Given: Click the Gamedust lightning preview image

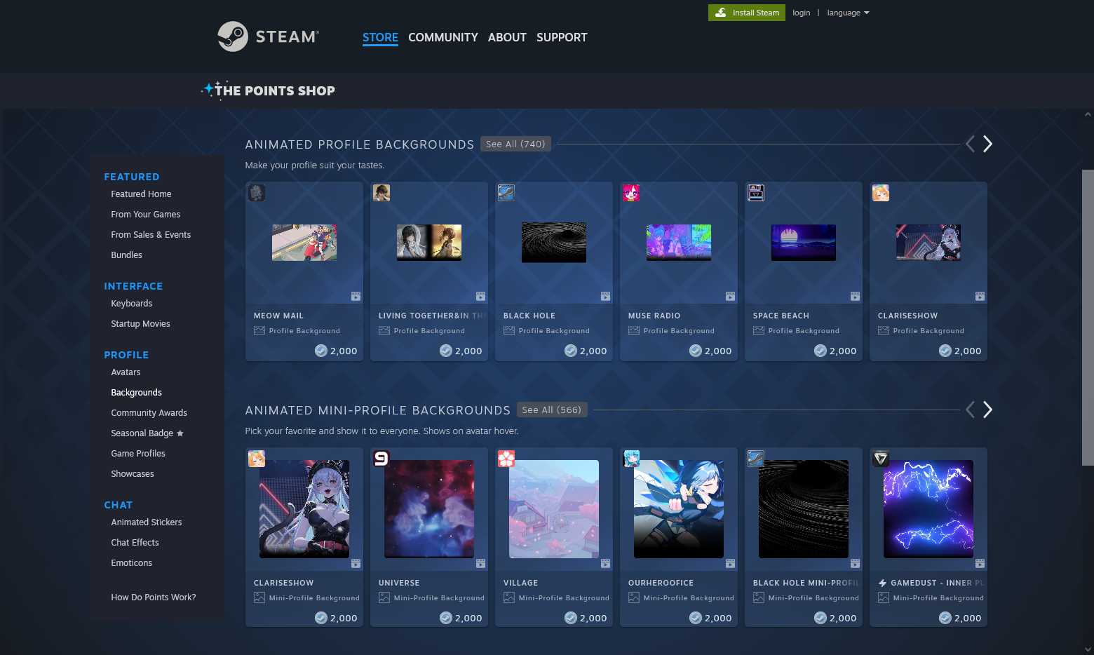Looking at the screenshot, I should click(x=928, y=509).
